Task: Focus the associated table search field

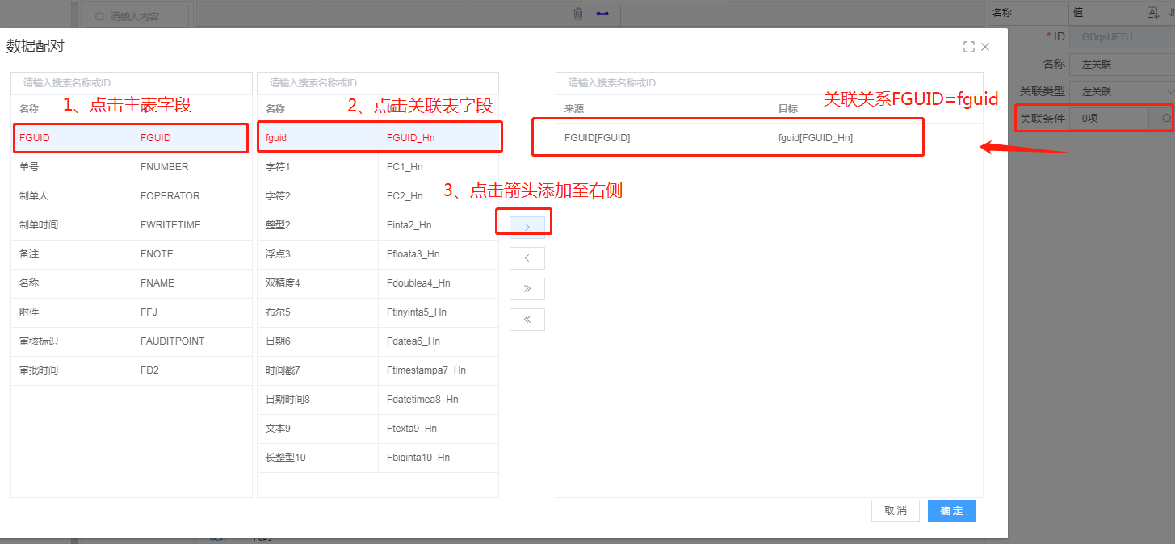Action: pyautogui.click(x=377, y=83)
